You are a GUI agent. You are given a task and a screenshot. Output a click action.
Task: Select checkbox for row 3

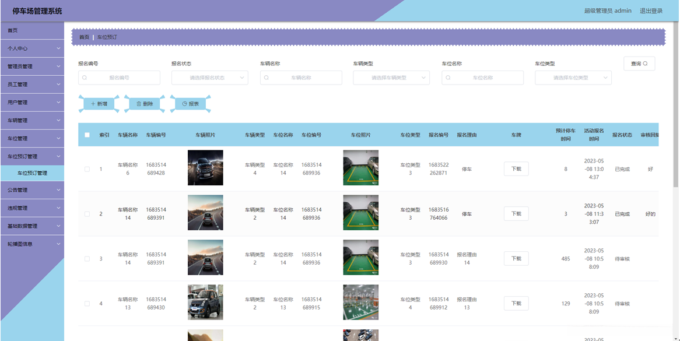click(x=87, y=259)
